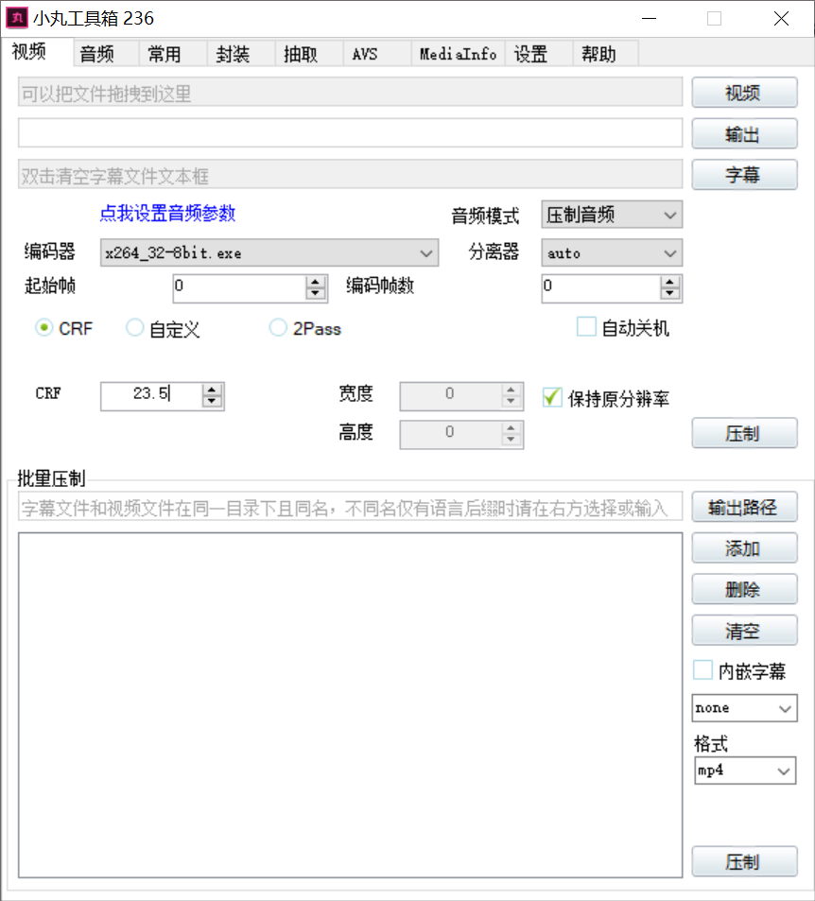Click the 点我设置音频参数 audio settings link
Viewport: 815px width, 901px height.
click(x=167, y=214)
